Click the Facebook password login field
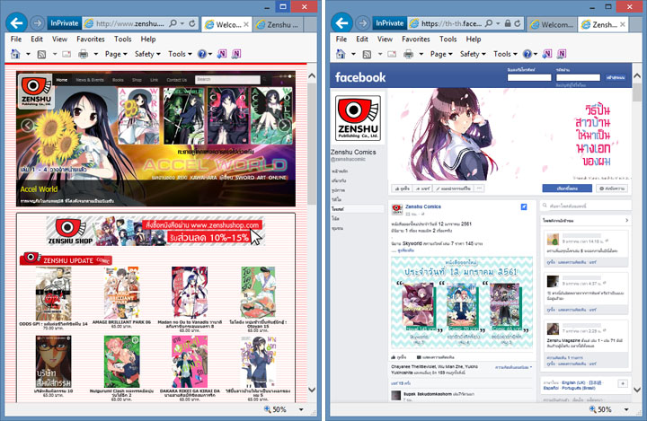 [578, 77]
